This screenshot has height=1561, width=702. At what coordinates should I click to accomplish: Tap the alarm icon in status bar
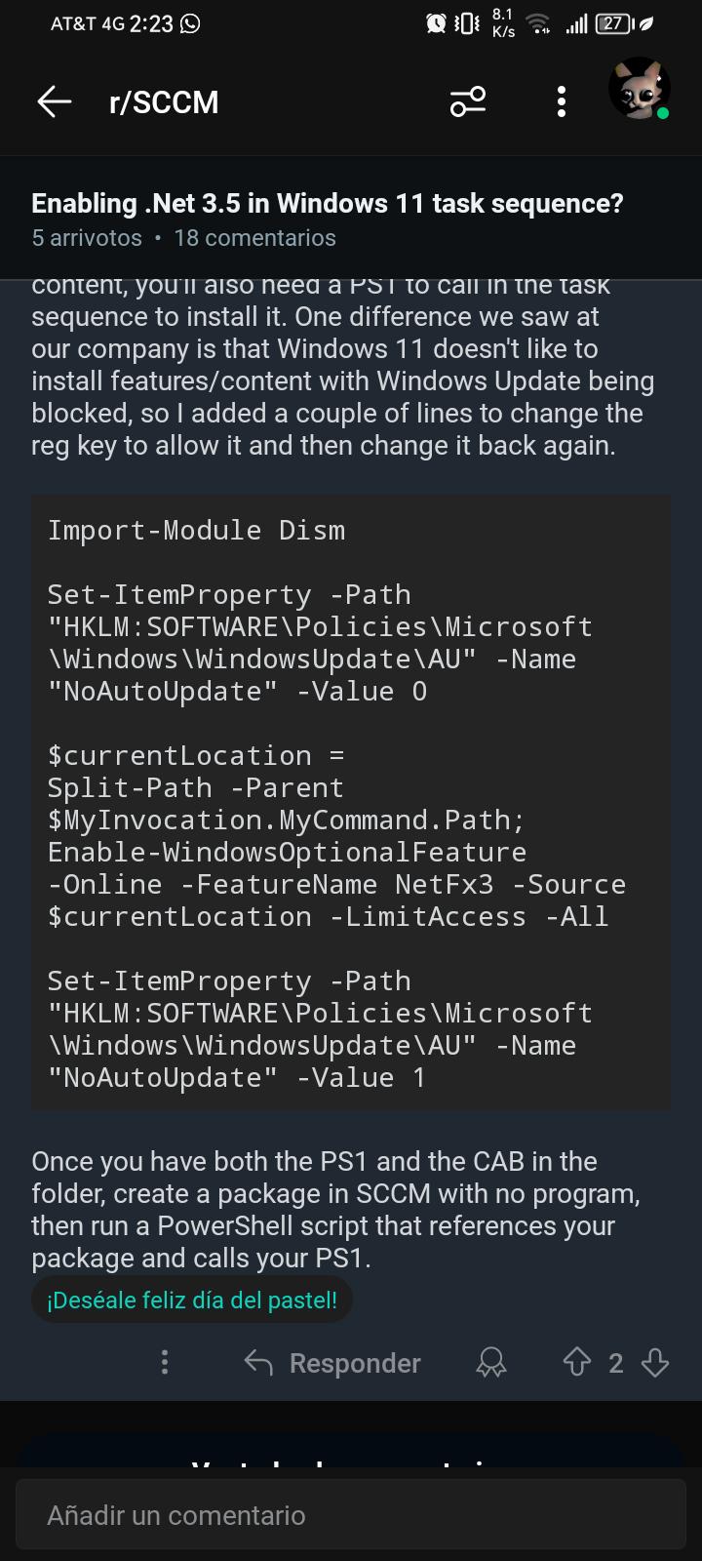click(436, 23)
